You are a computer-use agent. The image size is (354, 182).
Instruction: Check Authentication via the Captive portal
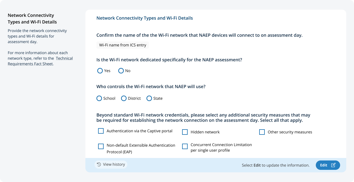coord(101,131)
